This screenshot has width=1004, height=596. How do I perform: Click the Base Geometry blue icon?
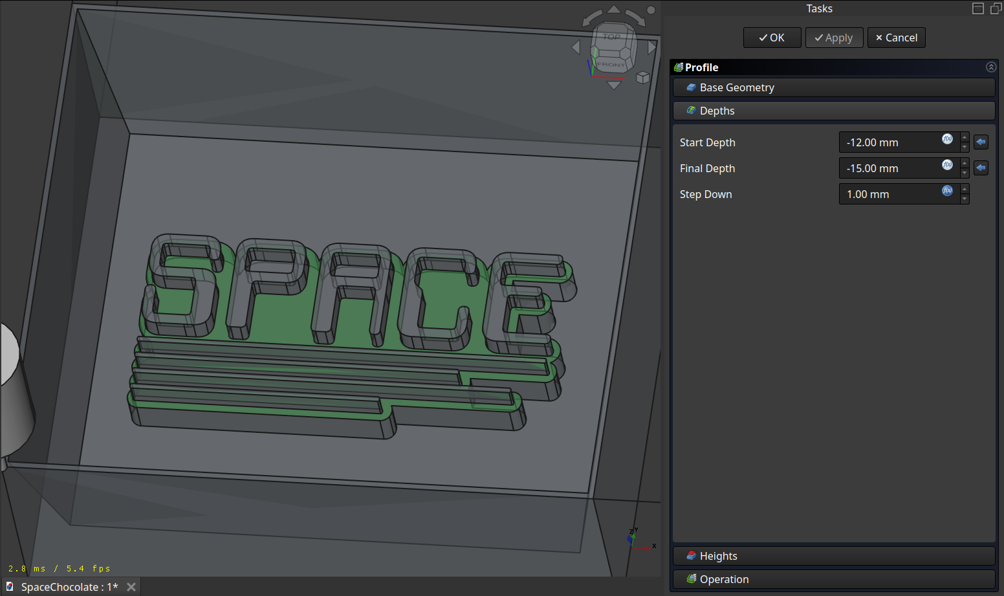point(692,87)
